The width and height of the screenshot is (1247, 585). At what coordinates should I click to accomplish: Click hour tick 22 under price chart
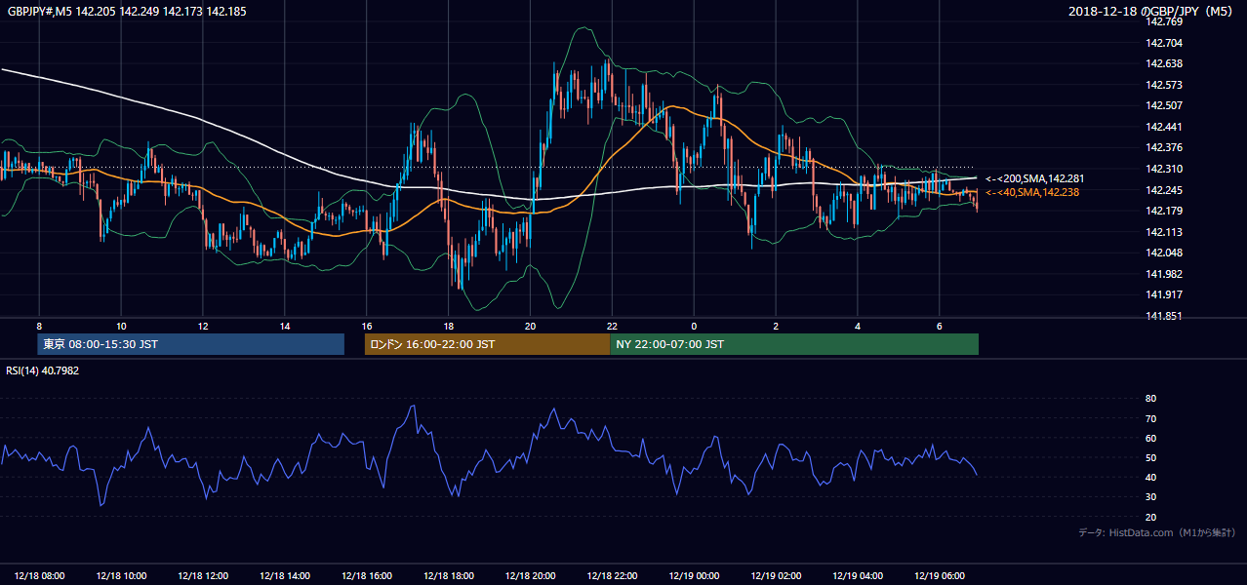click(612, 326)
